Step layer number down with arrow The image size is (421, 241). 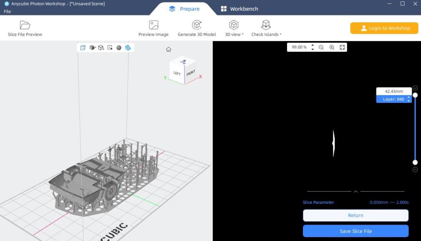[408, 101]
